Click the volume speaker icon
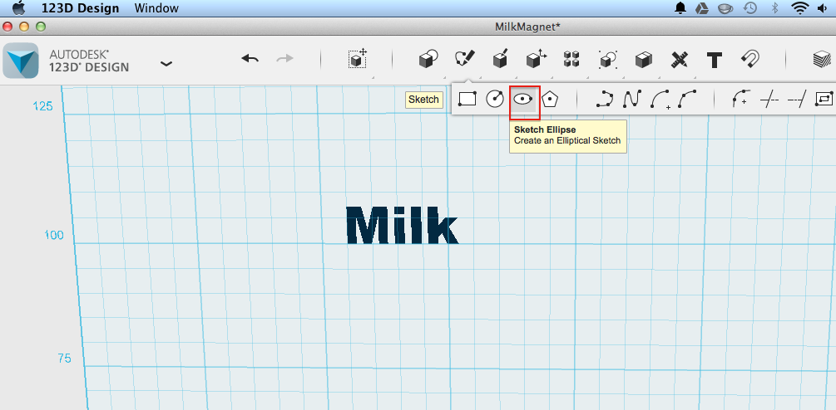This screenshot has width=836, height=410. (x=821, y=7)
